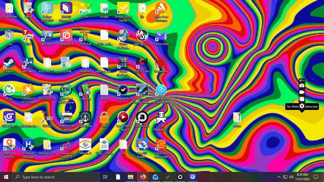Open the notification center
The height and width of the screenshot is (182, 324).
tap(316, 177)
